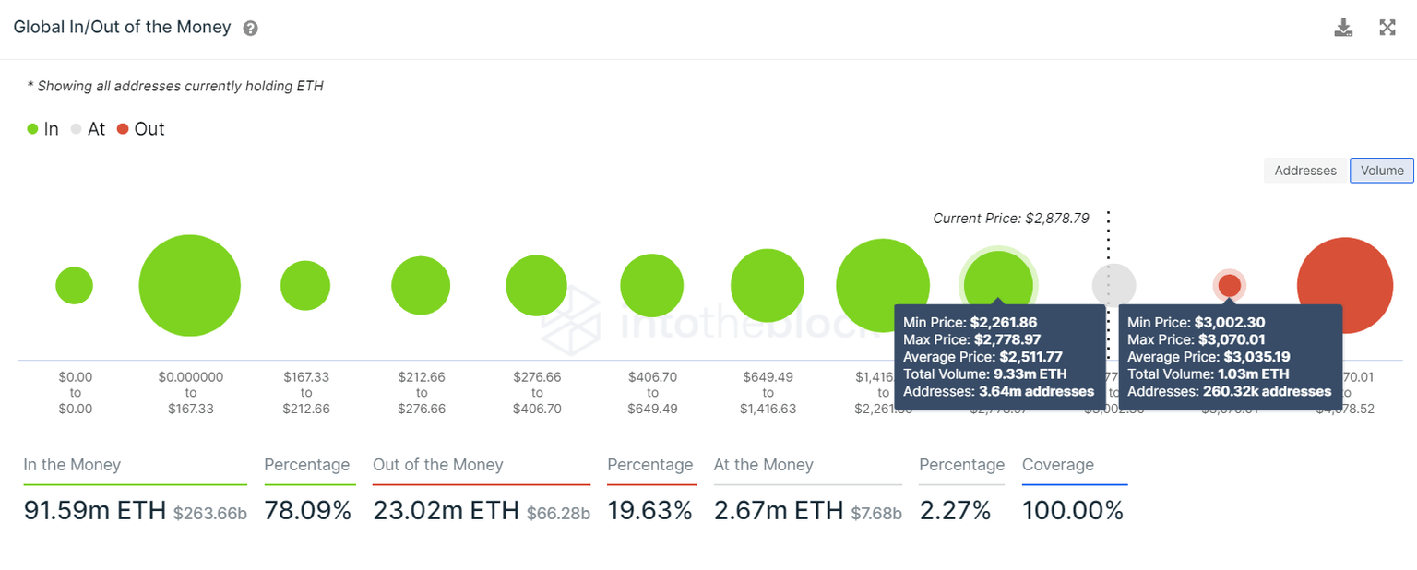Download the chart data
Image resolution: width=1417 pixels, height=570 pixels.
[1344, 27]
